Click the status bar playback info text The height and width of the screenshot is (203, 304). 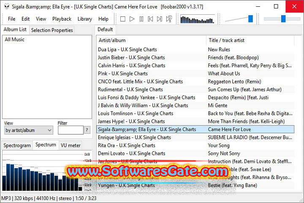pos(49,198)
